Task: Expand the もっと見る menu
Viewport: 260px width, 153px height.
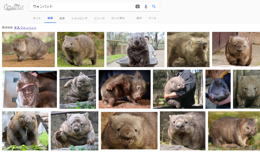Action: pos(118,18)
